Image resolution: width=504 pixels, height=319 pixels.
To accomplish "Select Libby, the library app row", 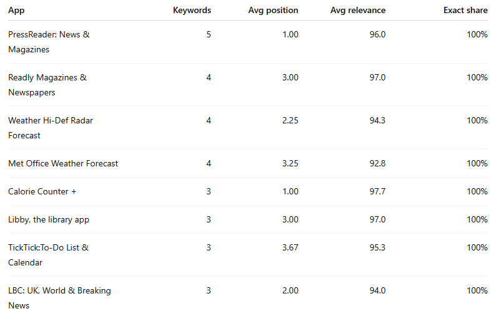I will tap(248, 219).
